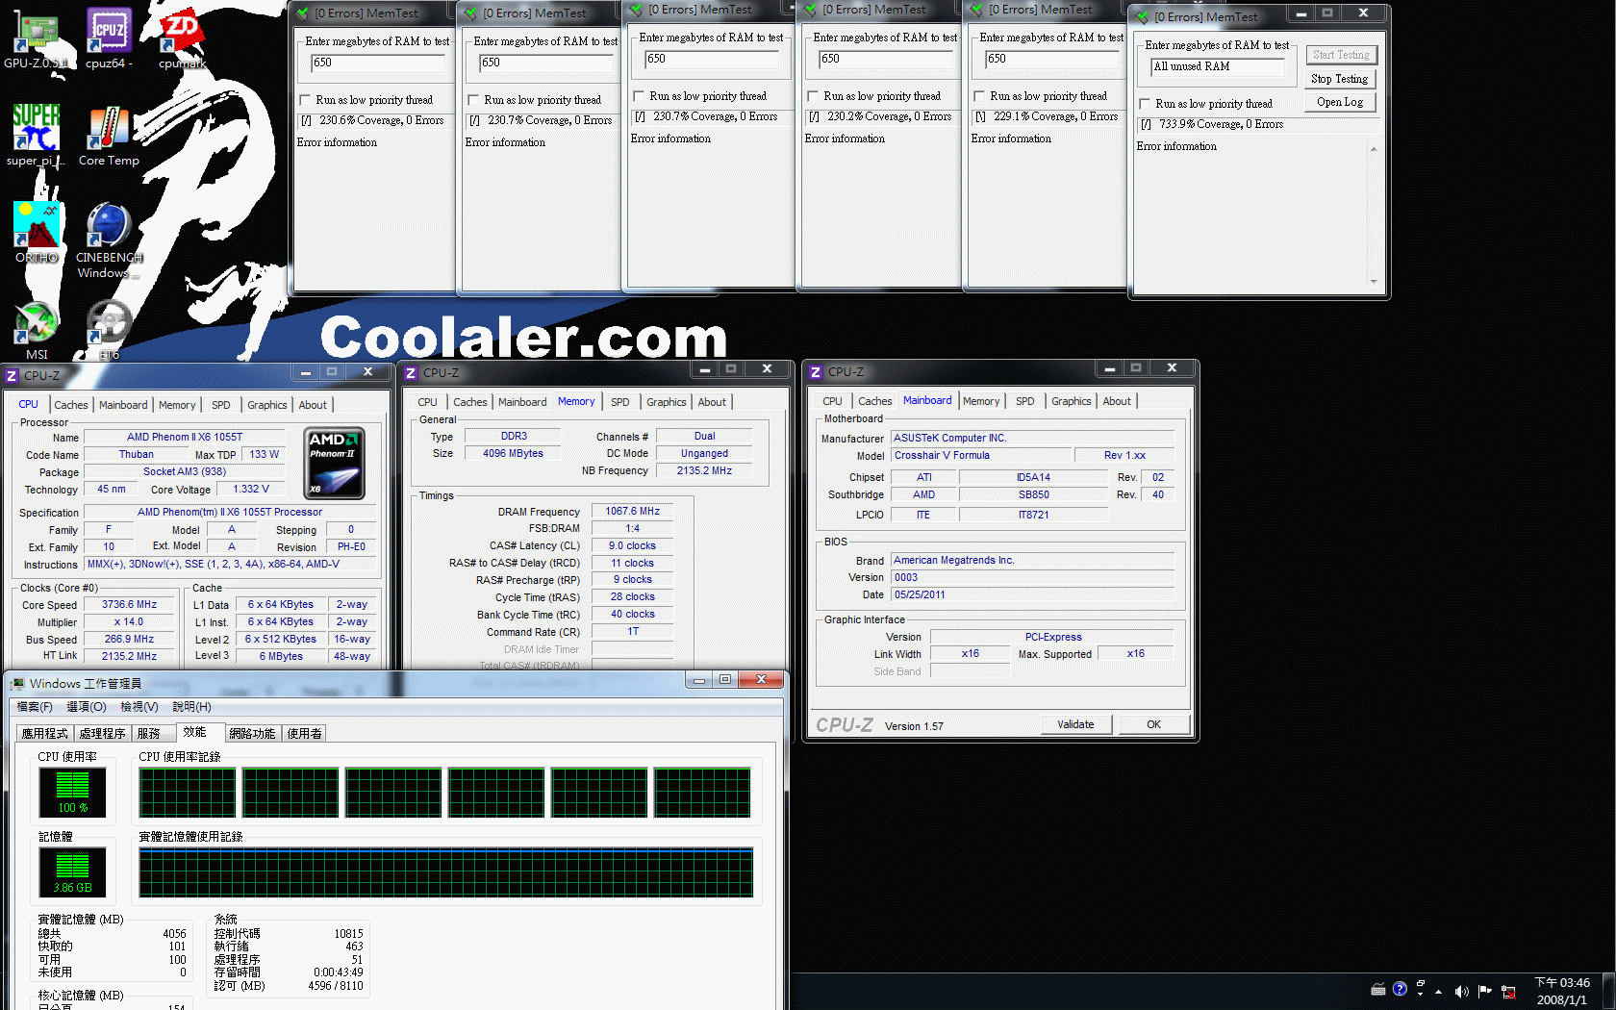Screen dimensions: 1616x1010
Task: Switch to Caches tab in left CPU-Z window
Action: 71,405
